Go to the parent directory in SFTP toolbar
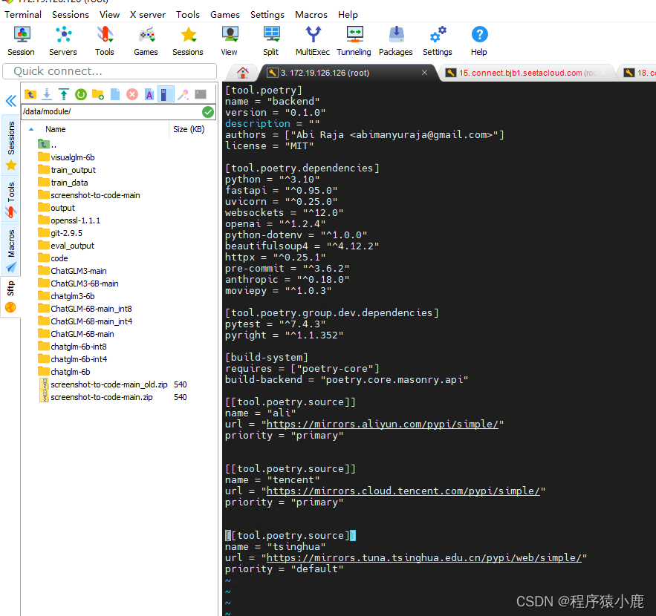The width and height of the screenshot is (656, 616). point(30,94)
